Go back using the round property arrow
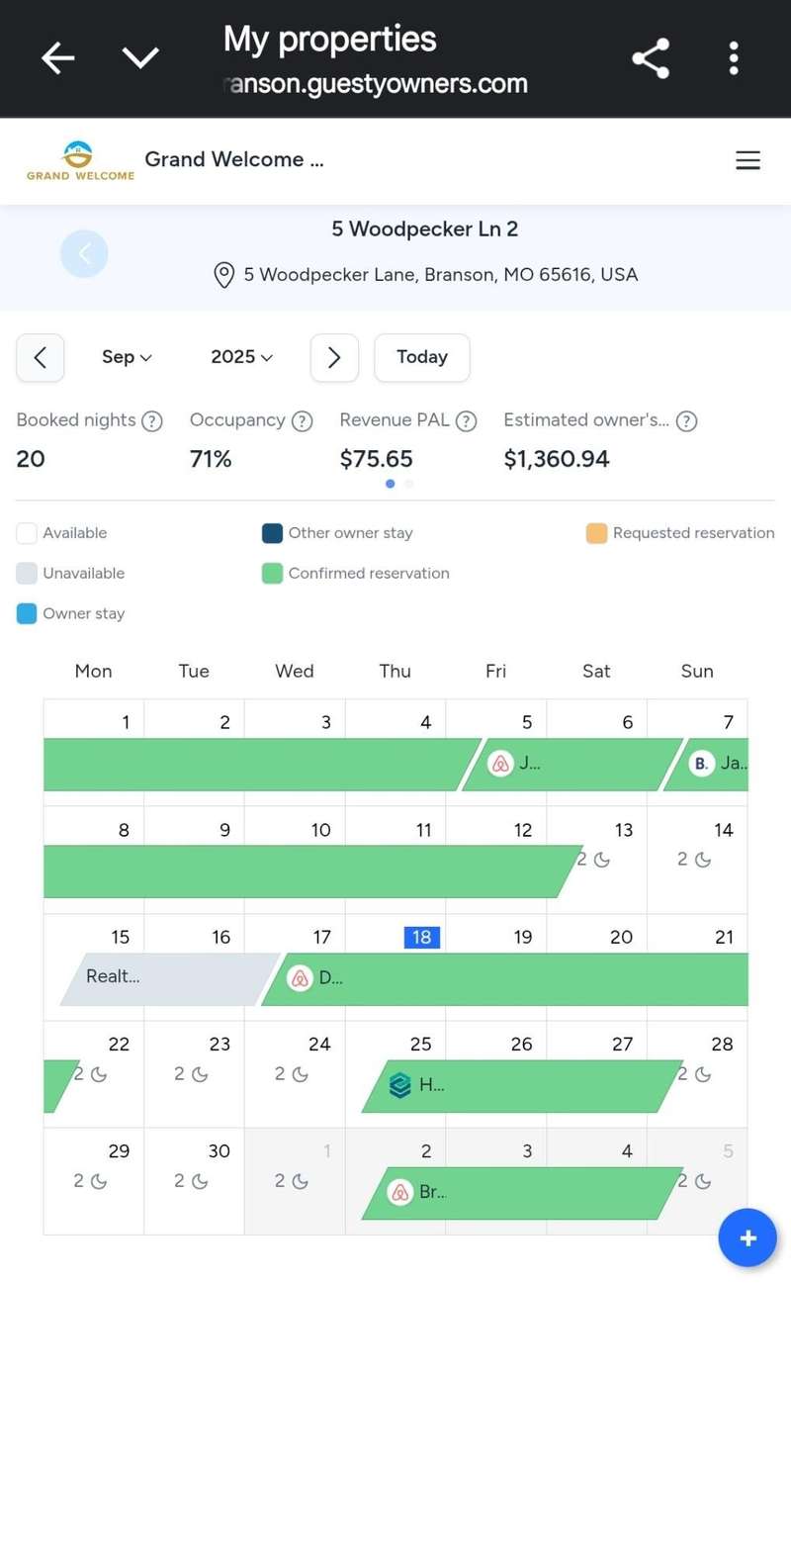Screen dimensions: 791x1555 (x=84, y=254)
